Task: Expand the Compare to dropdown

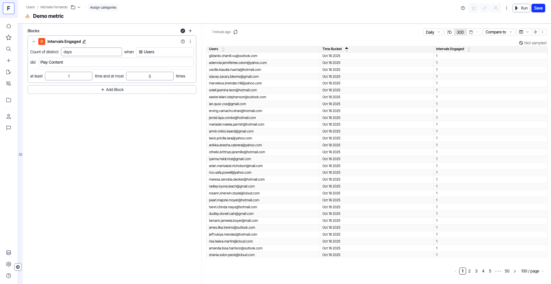Action: tap(499, 32)
